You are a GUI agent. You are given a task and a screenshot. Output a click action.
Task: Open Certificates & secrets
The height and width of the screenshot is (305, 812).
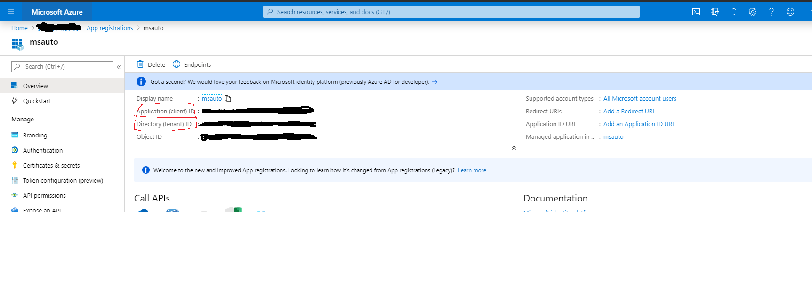tap(62, 165)
